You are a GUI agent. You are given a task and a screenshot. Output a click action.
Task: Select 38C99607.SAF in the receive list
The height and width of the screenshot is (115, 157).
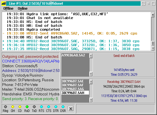(x=75, y=85)
